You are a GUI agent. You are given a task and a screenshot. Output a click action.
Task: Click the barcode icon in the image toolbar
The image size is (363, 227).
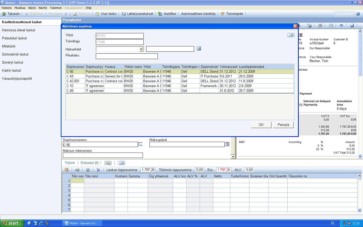pos(320,25)
